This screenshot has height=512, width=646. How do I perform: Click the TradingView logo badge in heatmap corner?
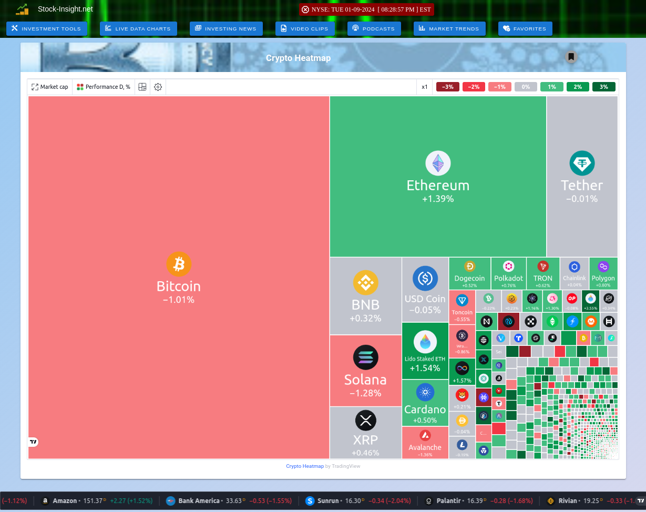tap(34, 442)
